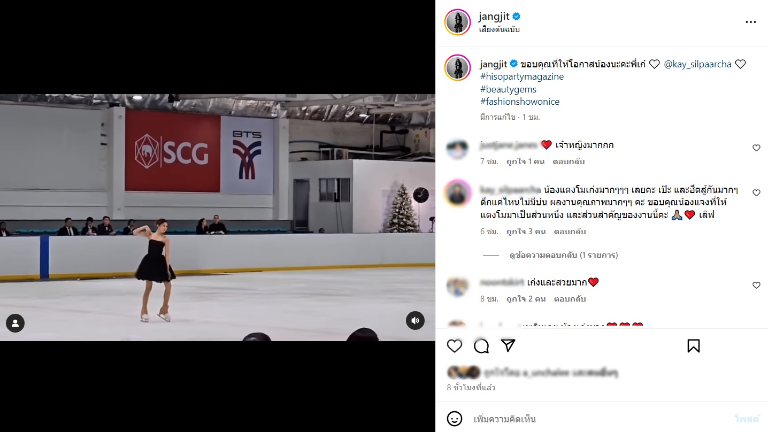
Task: Open #fashionshowonice hashtag
Action: 520,102
